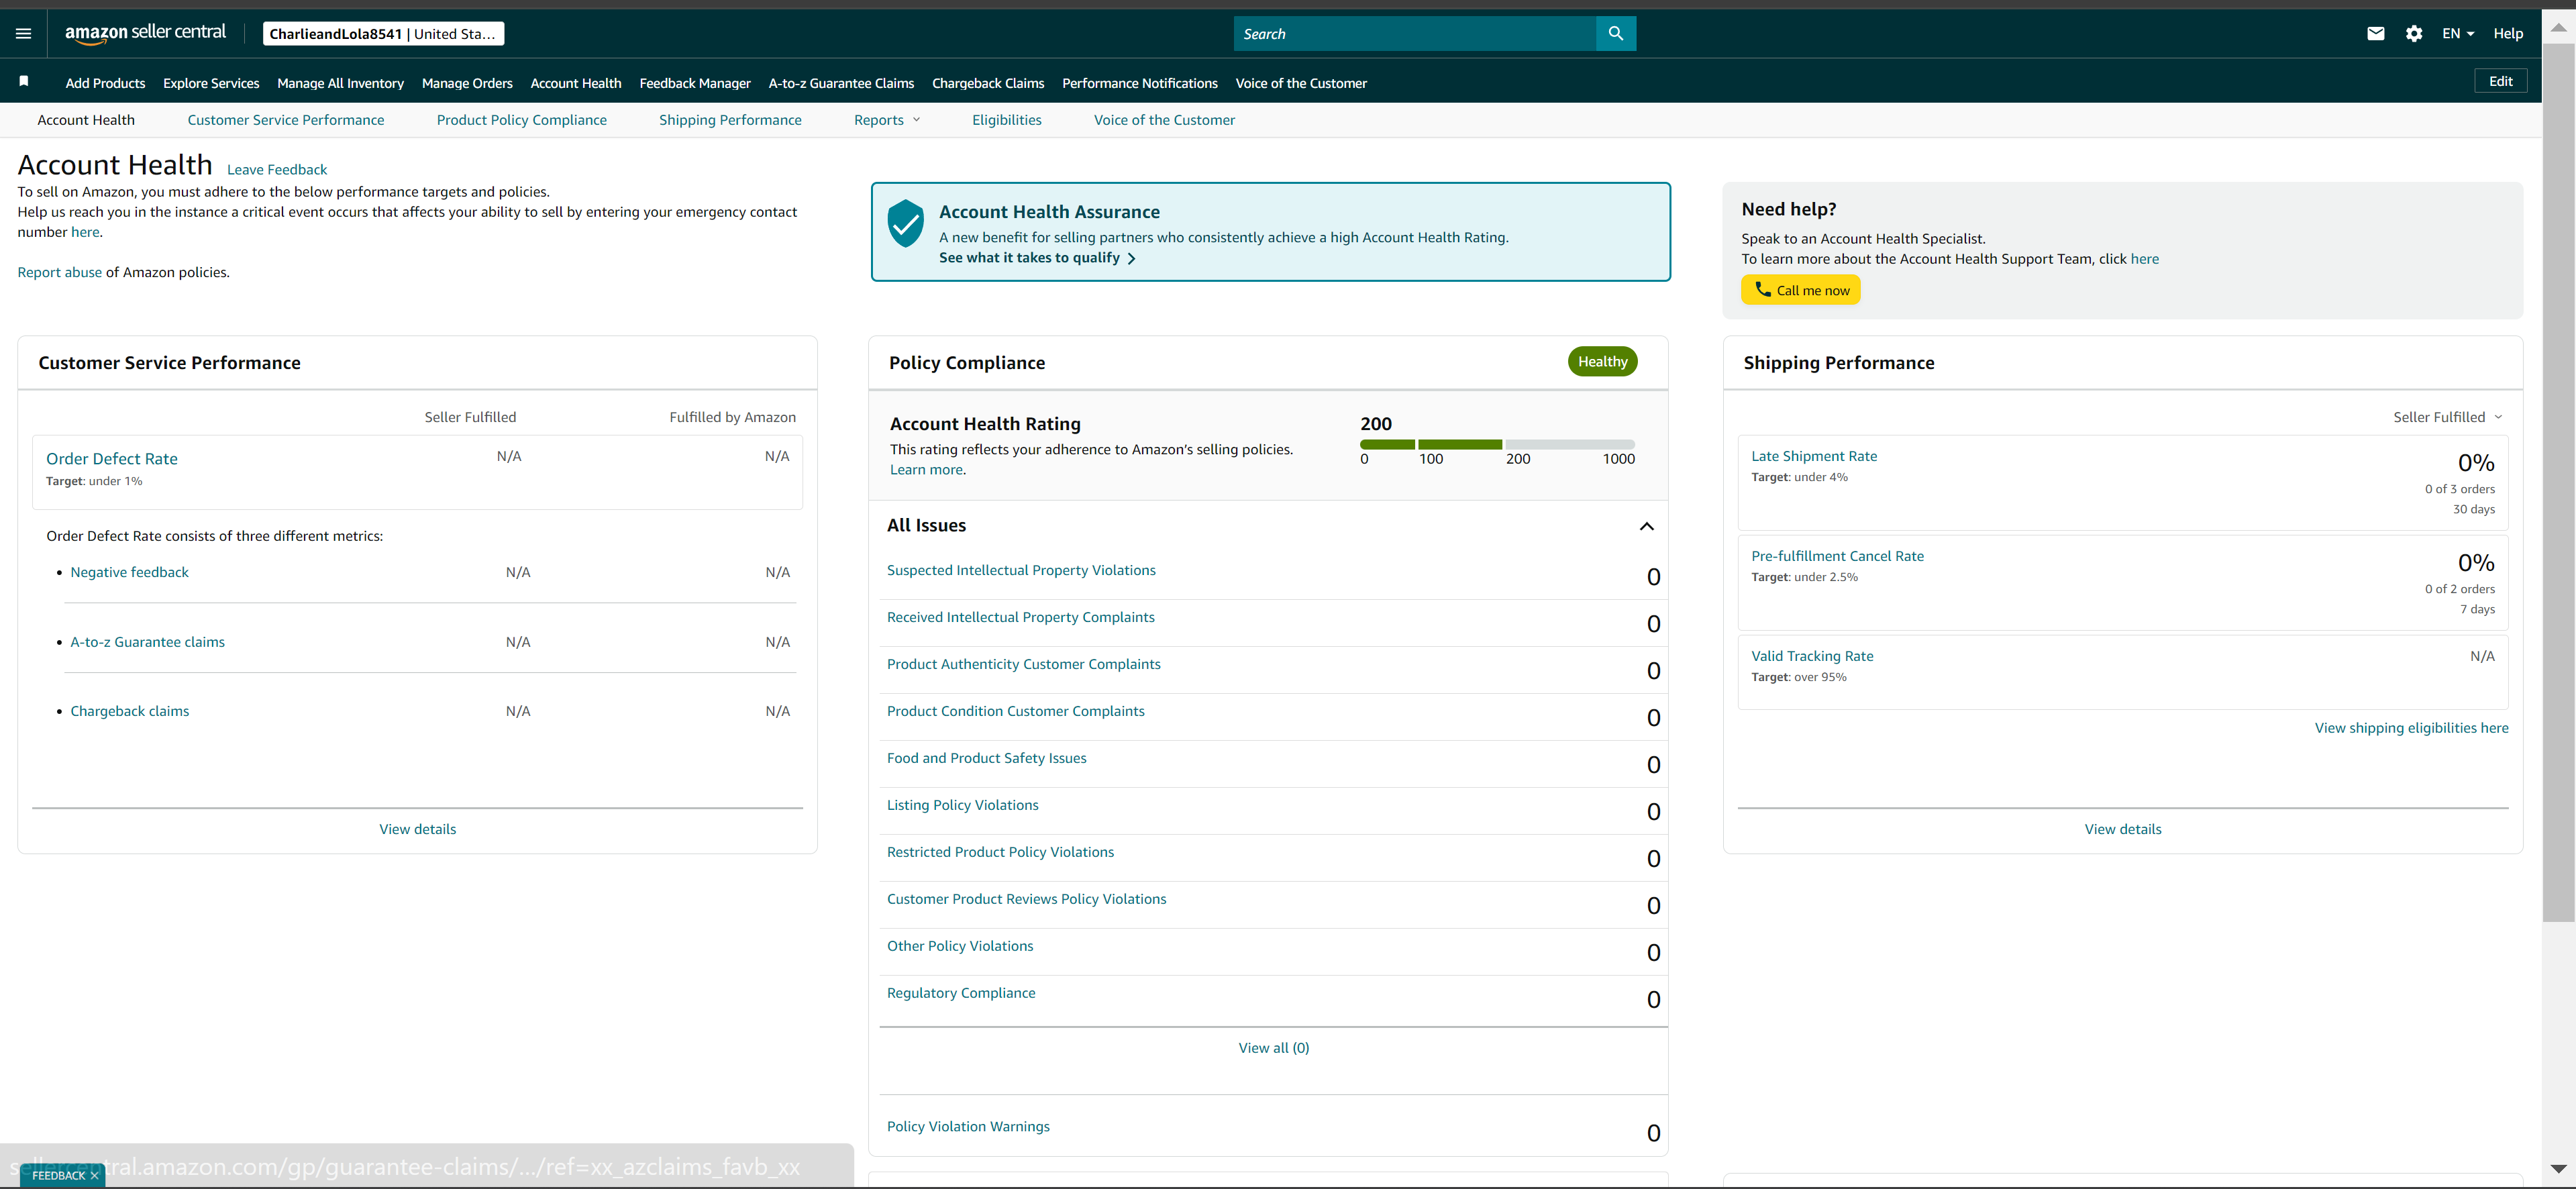The width and height of the screenshot is (2576, 1189).
Task: Click the scrollbar down arrow
Action: tap(2558, 1169)
